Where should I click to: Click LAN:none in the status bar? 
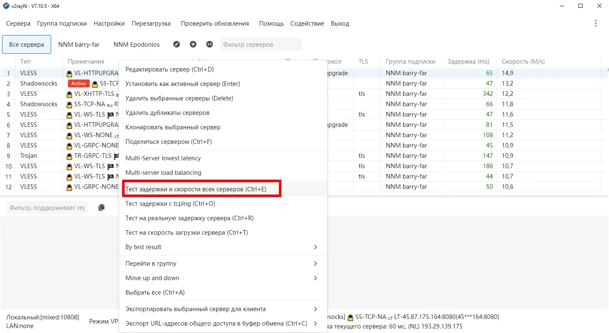tap(20, 326)
